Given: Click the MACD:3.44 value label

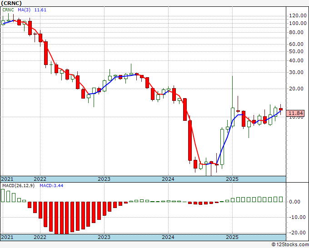Looking at the screenshot, I should (51, 186).
